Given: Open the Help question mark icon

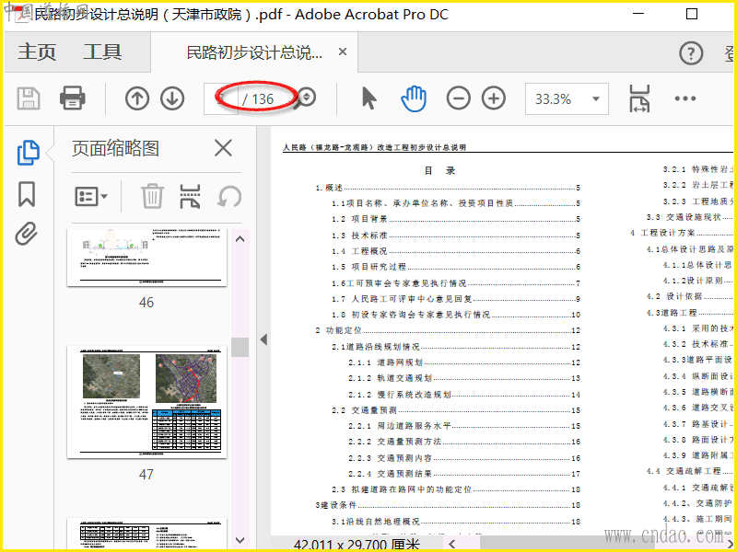Looking at the screenshot, I should [x=691, y=53].
